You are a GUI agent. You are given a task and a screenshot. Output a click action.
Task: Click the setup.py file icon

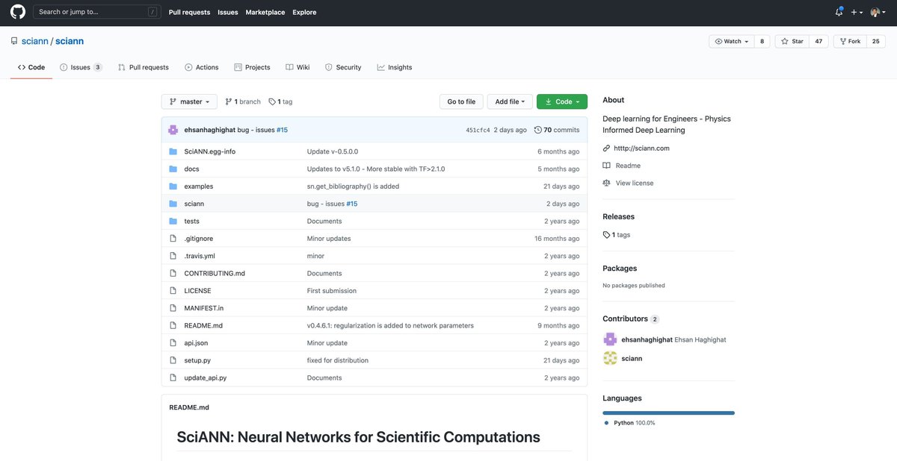(173, 360)
